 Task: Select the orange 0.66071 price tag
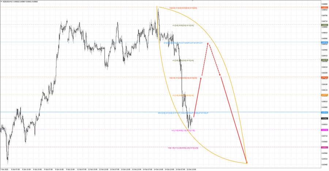[324, 95]
